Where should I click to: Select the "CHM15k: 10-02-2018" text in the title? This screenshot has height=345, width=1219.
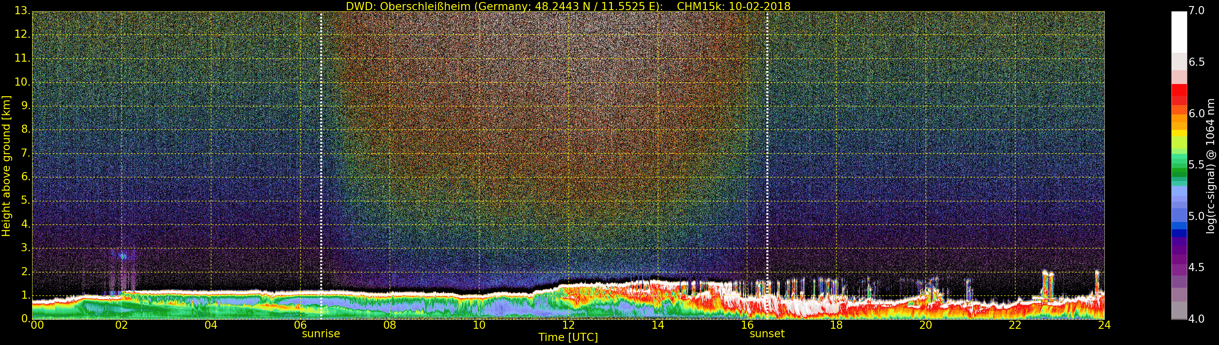tap(733, 6)
